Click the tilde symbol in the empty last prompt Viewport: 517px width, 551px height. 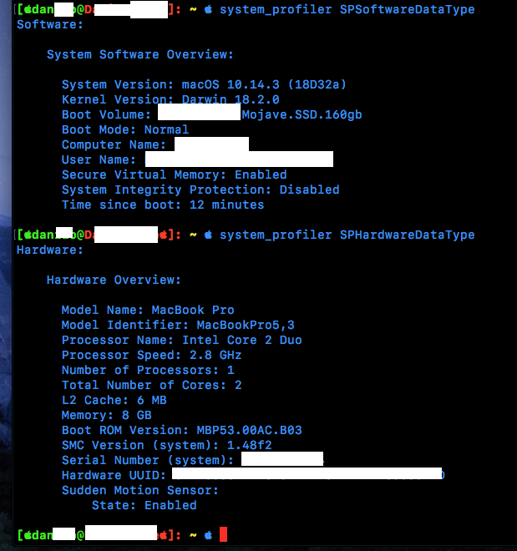193,534
